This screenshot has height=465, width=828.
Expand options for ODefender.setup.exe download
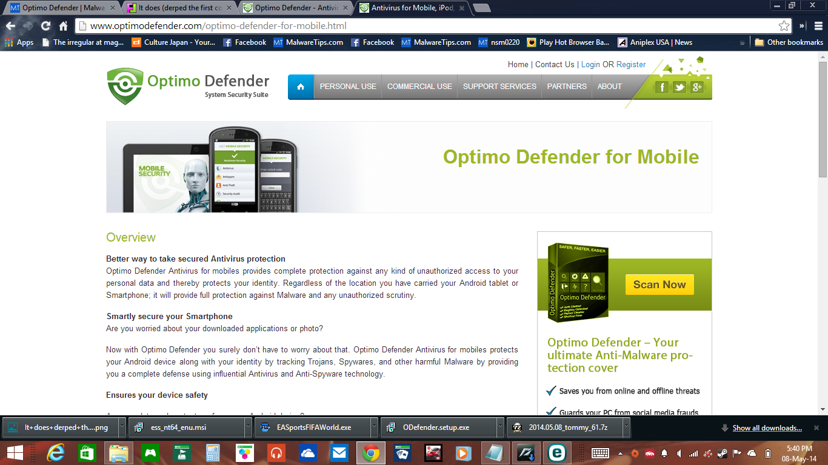click(500, 427)
